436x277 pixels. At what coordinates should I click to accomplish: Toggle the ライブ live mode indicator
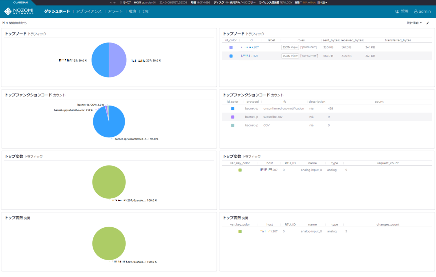[x=125, y=3]
